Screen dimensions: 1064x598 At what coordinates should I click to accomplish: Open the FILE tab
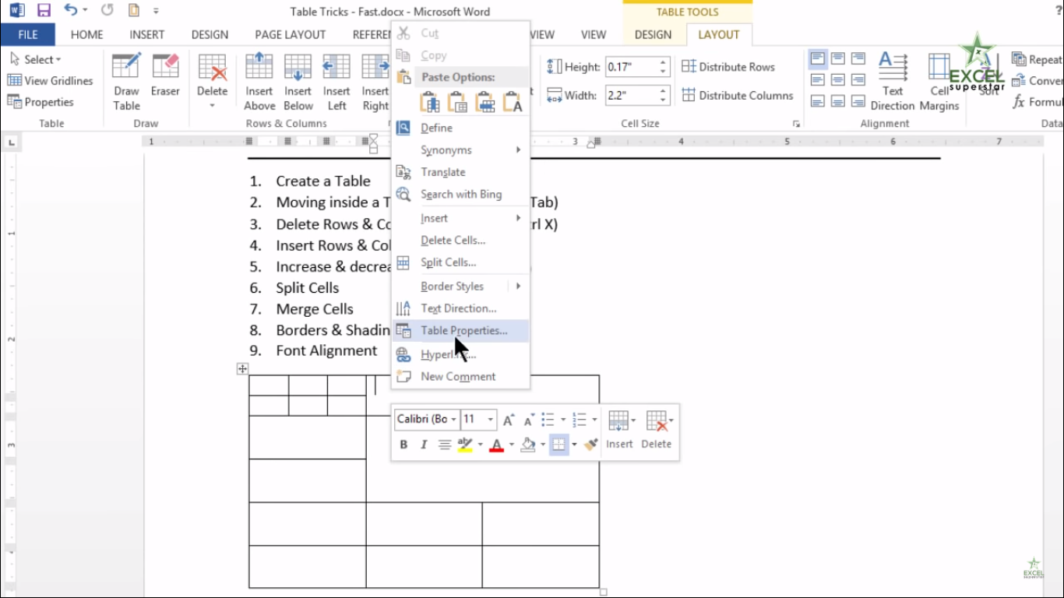pyautogui.click(x=28, y=34)
